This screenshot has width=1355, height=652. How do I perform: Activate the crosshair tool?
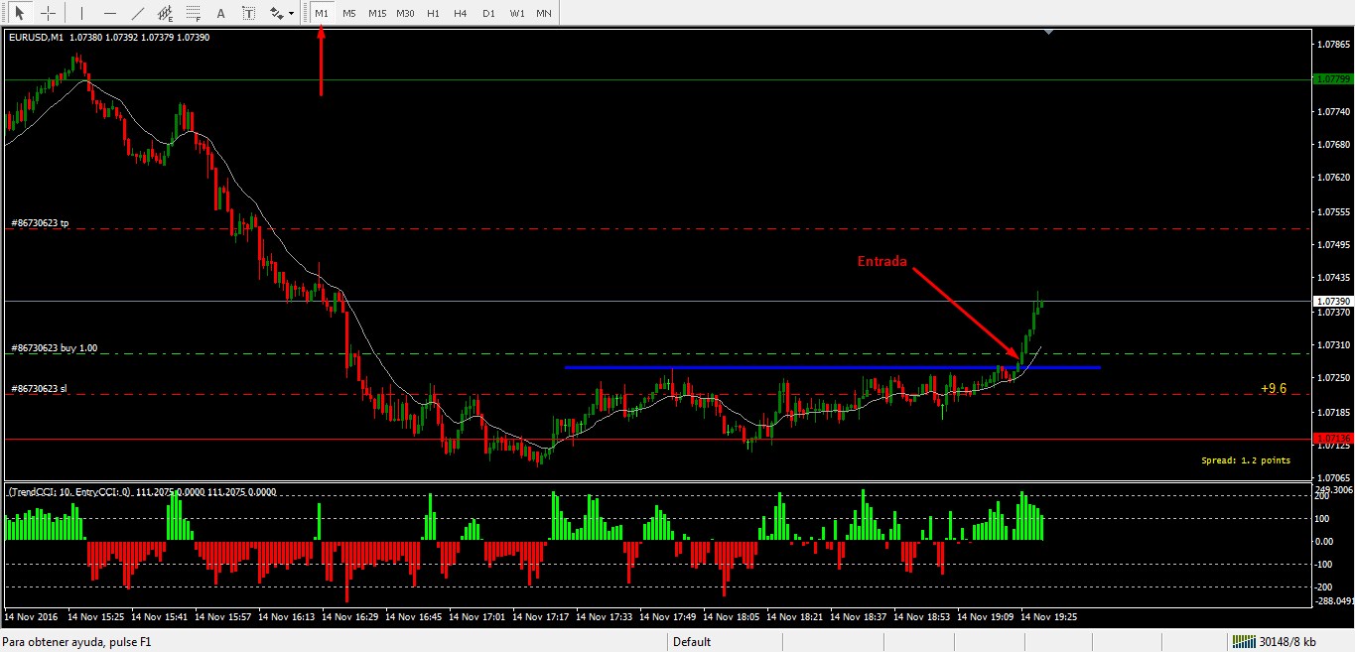47,14
